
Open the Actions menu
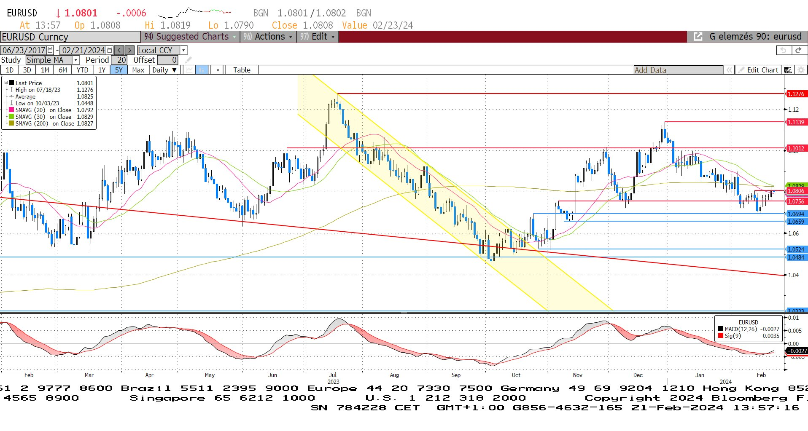click(x=267, y=37)
